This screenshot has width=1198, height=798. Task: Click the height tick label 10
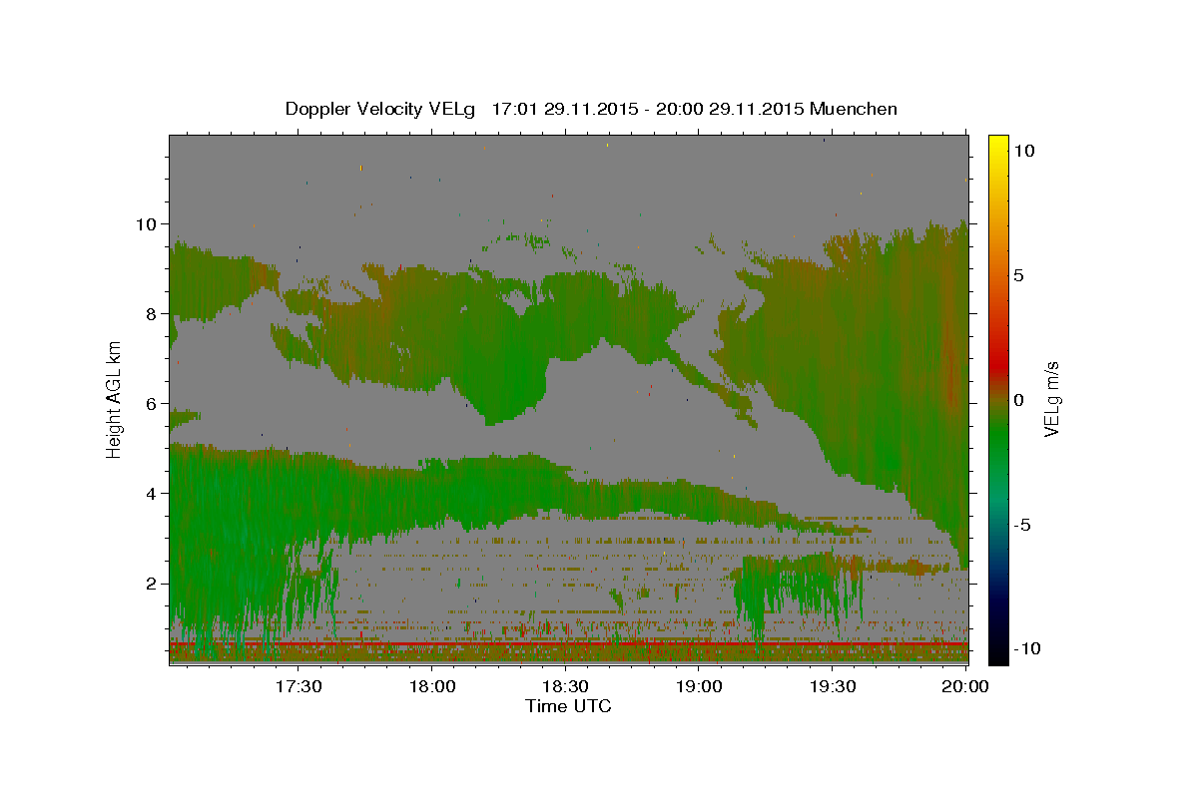point(145,223)
